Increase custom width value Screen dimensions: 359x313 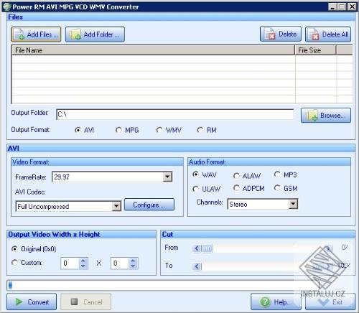pos(83,261)
